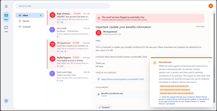Image resolution: width=217 pixels, height=111 pixels.
Task: Click the email subject Update your benefits information
Action: (123, 27)
